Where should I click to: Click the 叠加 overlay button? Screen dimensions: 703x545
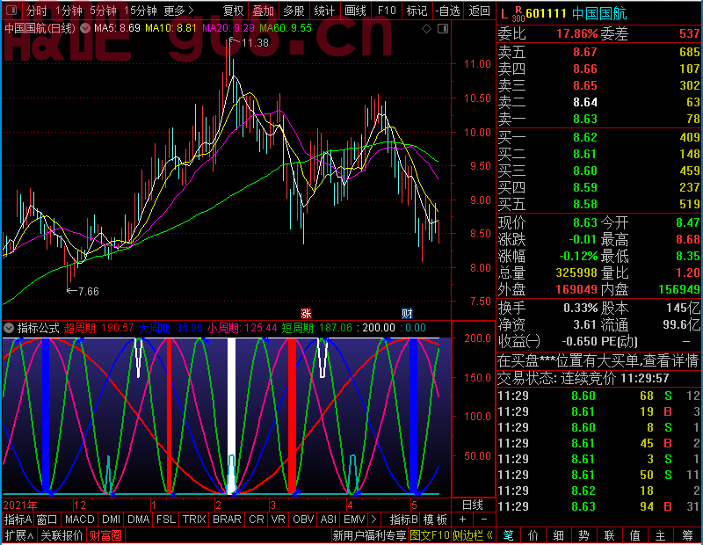(x=264, y=11)
